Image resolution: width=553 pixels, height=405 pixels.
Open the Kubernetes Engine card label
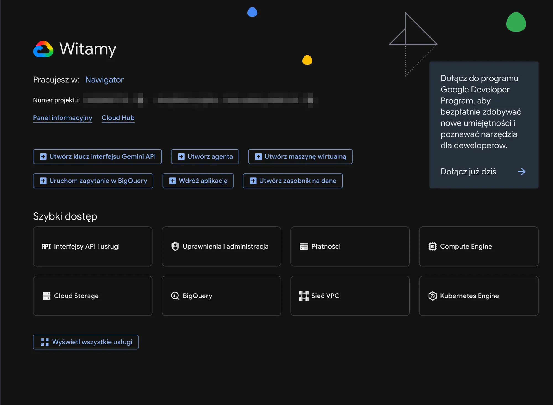tap(469, 296)
